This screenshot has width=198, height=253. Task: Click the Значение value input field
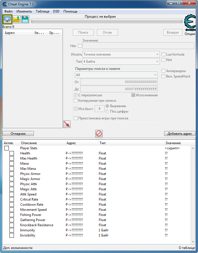pos(138,46)
